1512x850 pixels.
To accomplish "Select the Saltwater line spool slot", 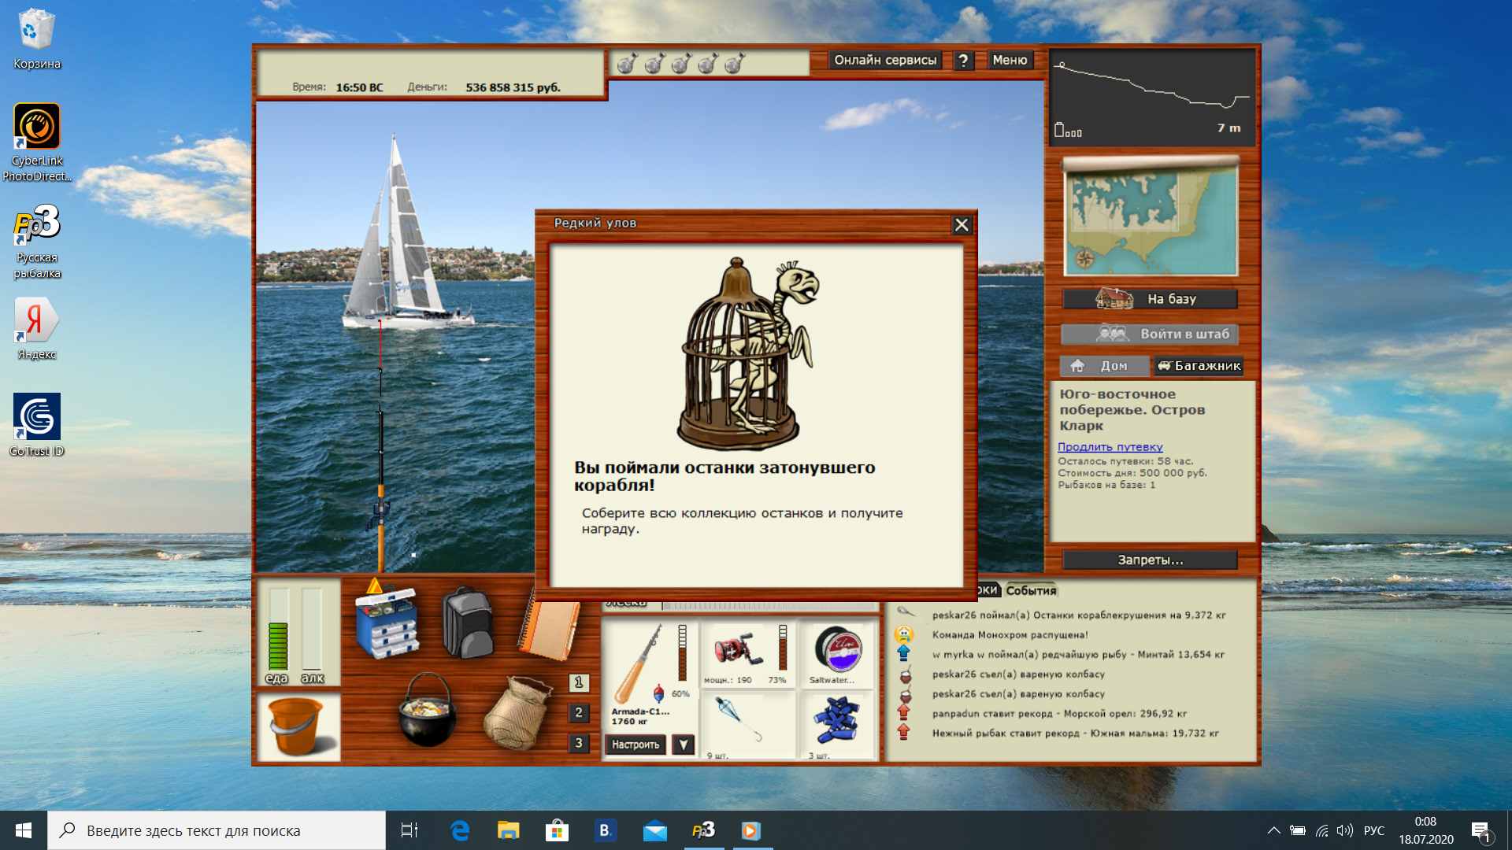I will click(837, 655).
